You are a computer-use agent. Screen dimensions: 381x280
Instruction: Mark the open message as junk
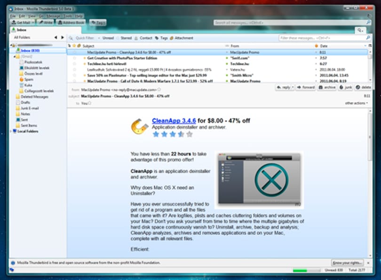[346, 87]
